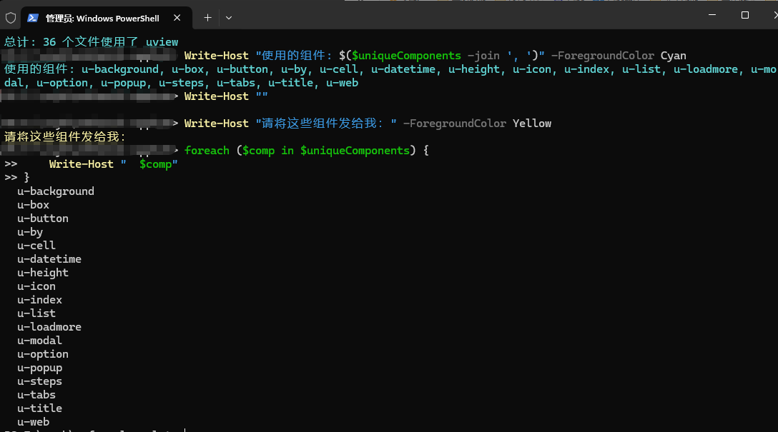Click the Write-Host "" empty string command
The height and width of the screenshot is (432, 778).
point(226,96)
